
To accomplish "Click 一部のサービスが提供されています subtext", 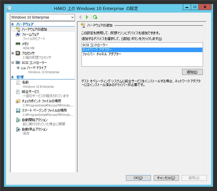I will (46, 96).
